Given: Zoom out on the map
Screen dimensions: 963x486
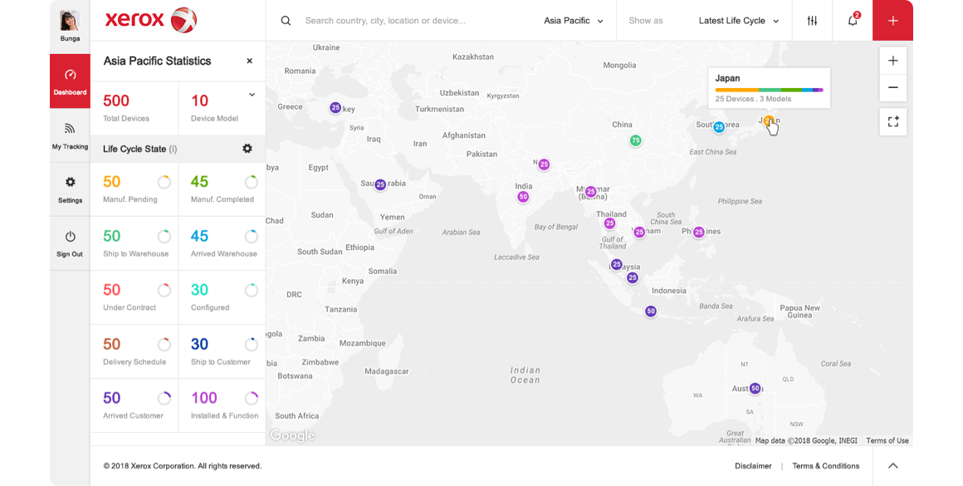Looking at the screenshot, I should [x=893, y=87].
